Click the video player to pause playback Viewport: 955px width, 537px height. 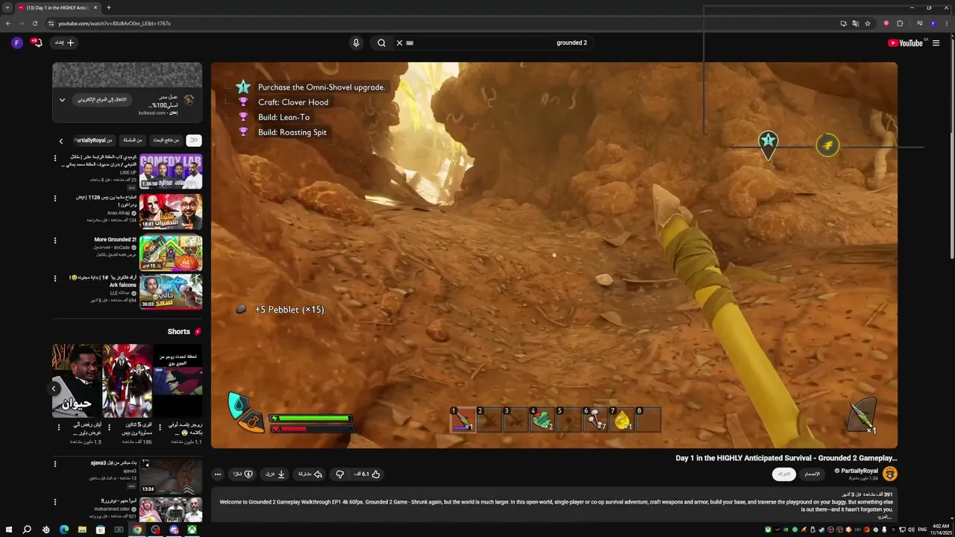[x=554, y=255]
